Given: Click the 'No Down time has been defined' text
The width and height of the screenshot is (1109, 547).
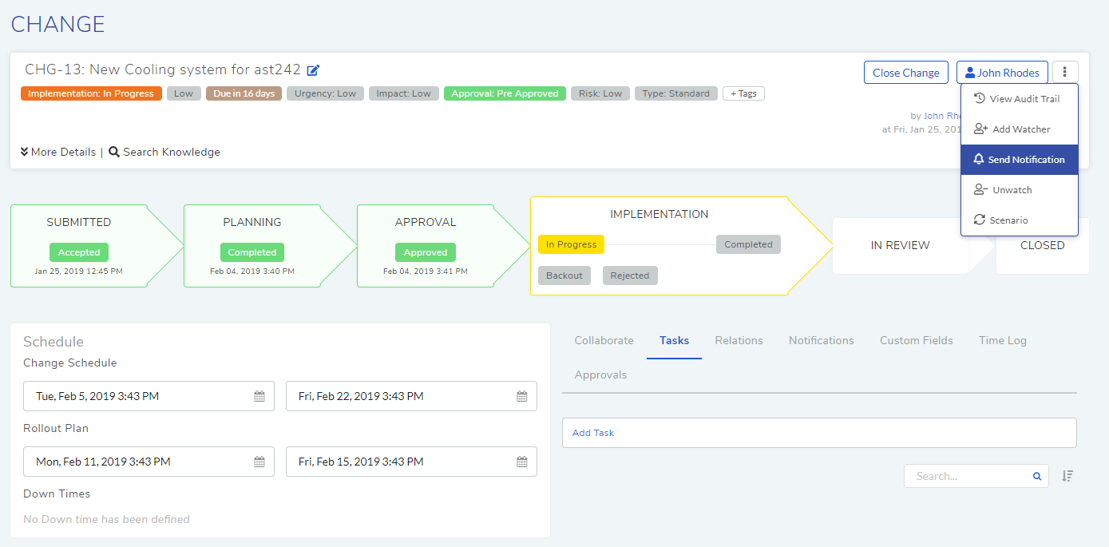Looking at the screenshot, I should pyautogui.click(x=106, y=519).
